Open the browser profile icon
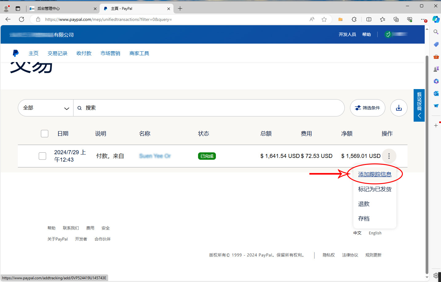Image resolution: width=441 pixels, height=282 pixels. 6,9
